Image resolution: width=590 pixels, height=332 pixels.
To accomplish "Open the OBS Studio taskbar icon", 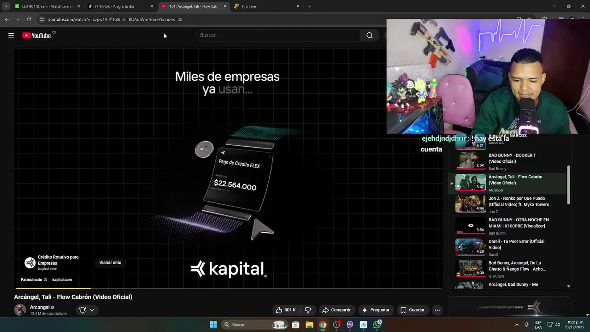I will click(336, 325).
